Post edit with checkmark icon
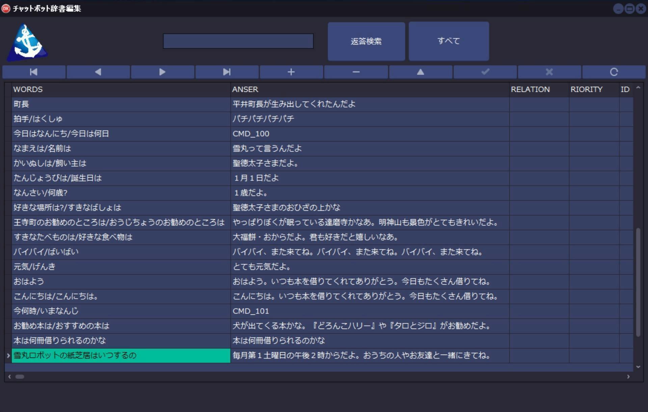The width and height of the screenshot is (648, 412). (x=485, y=72)
